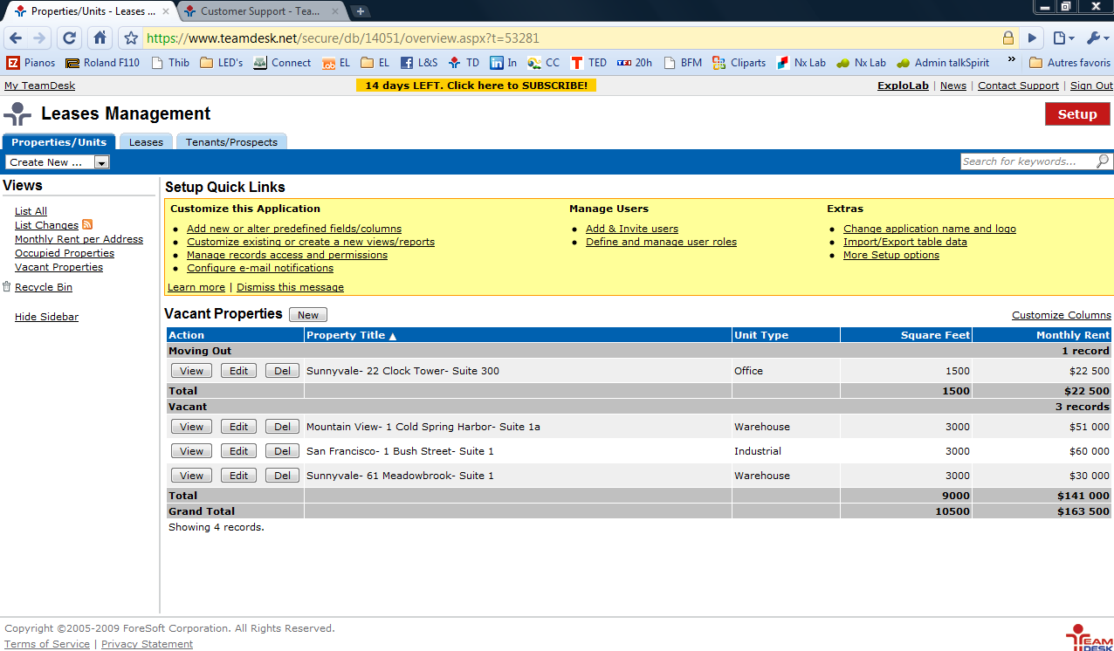Click the browser reload button
1114x651 pixels.
[70, 38]
